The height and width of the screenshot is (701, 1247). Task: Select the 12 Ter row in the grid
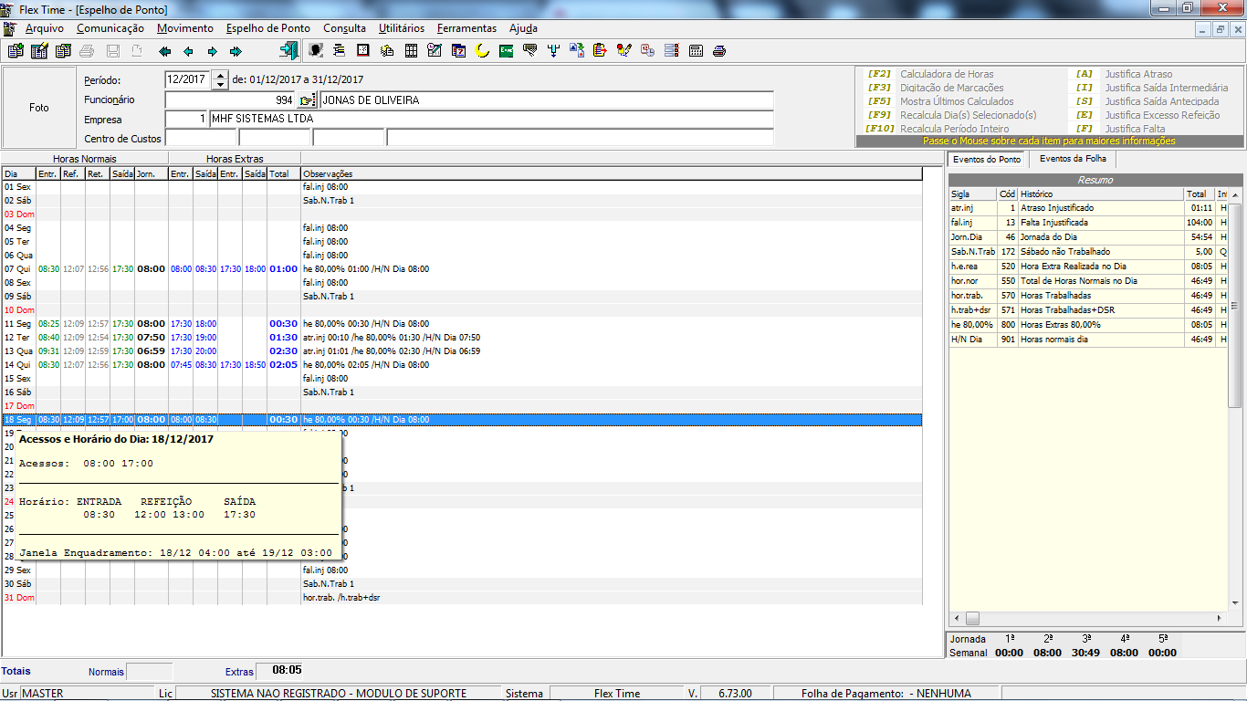[x=461, y=338]
